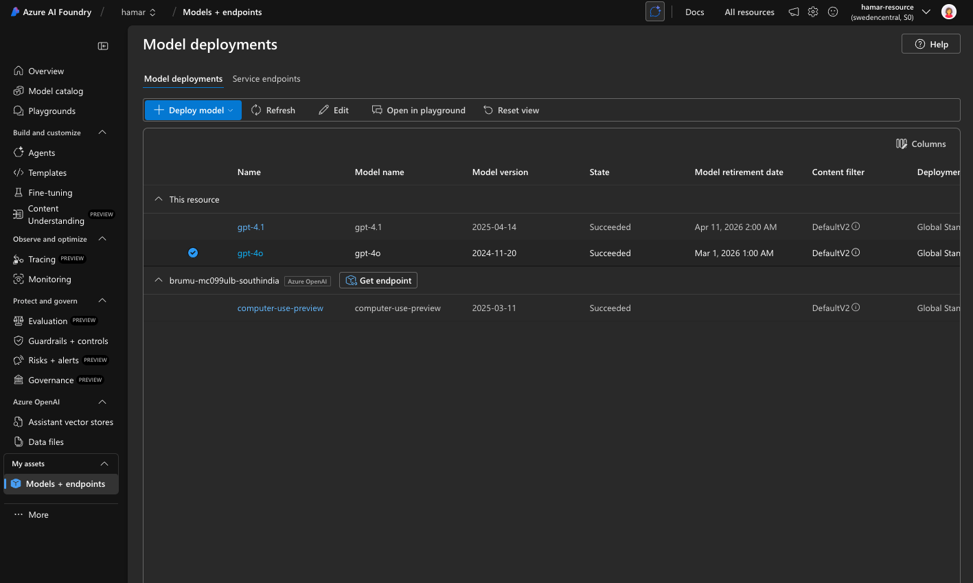
Task: Open the computer-use-preview deployment link
Action: pos(280,308)
